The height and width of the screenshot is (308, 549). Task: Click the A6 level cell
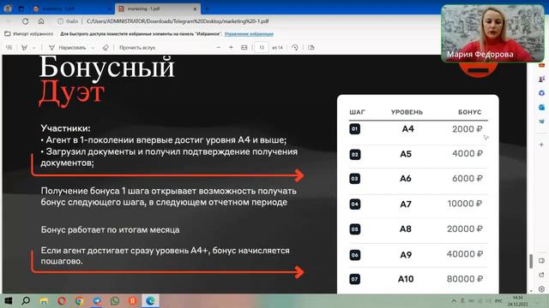tap(406, 179)
